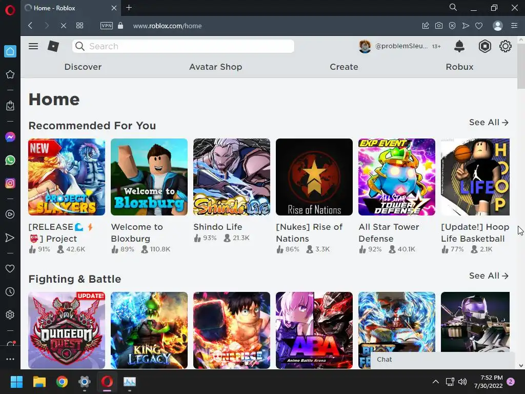See All Recommended For You games
This screenshot has height=394, width=525.
point(489,122)
